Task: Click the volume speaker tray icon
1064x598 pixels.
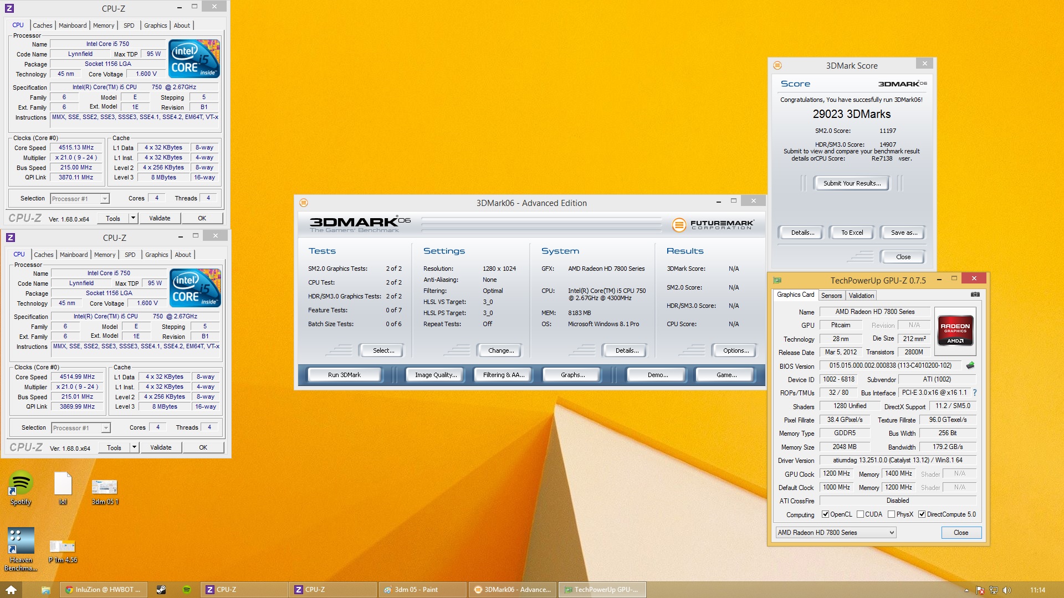Action: pyautogui.click(x=1007, y=590)
